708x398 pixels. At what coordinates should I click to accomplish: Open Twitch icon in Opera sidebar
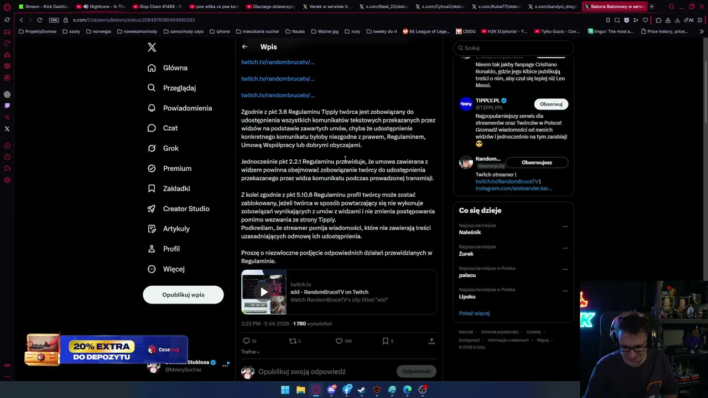7,106
